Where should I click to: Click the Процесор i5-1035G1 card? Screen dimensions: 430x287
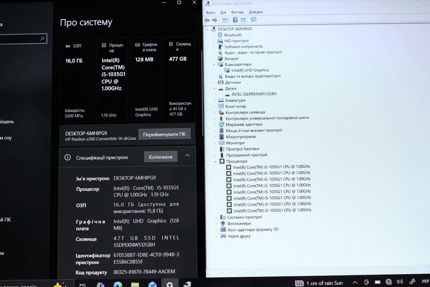coord(112,80)
